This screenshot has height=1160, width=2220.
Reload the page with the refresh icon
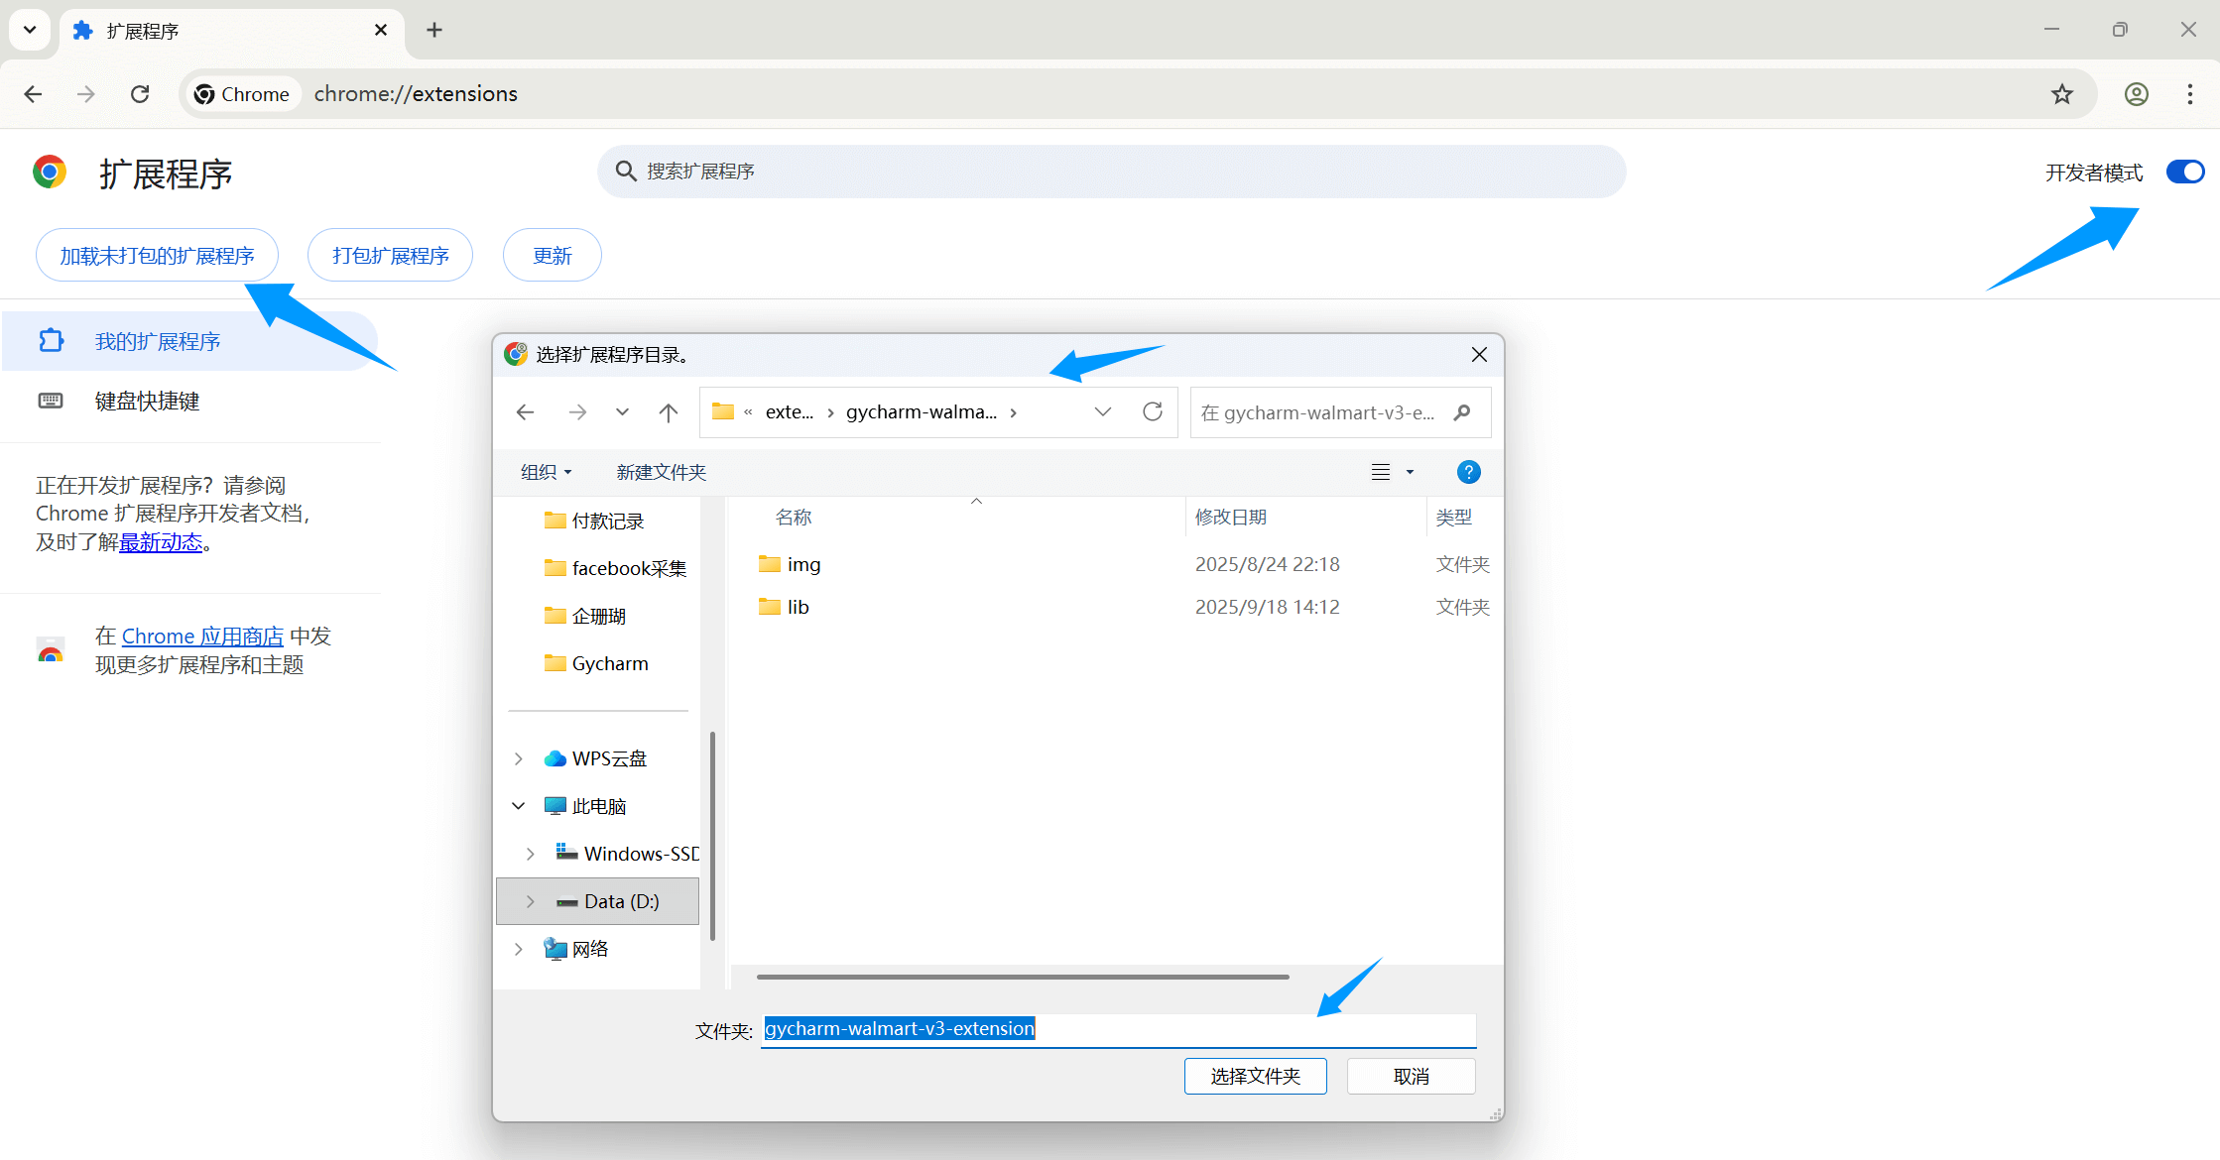coord(140,94)
